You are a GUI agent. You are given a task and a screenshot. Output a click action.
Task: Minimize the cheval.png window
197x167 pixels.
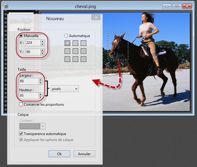click(167, 6)
